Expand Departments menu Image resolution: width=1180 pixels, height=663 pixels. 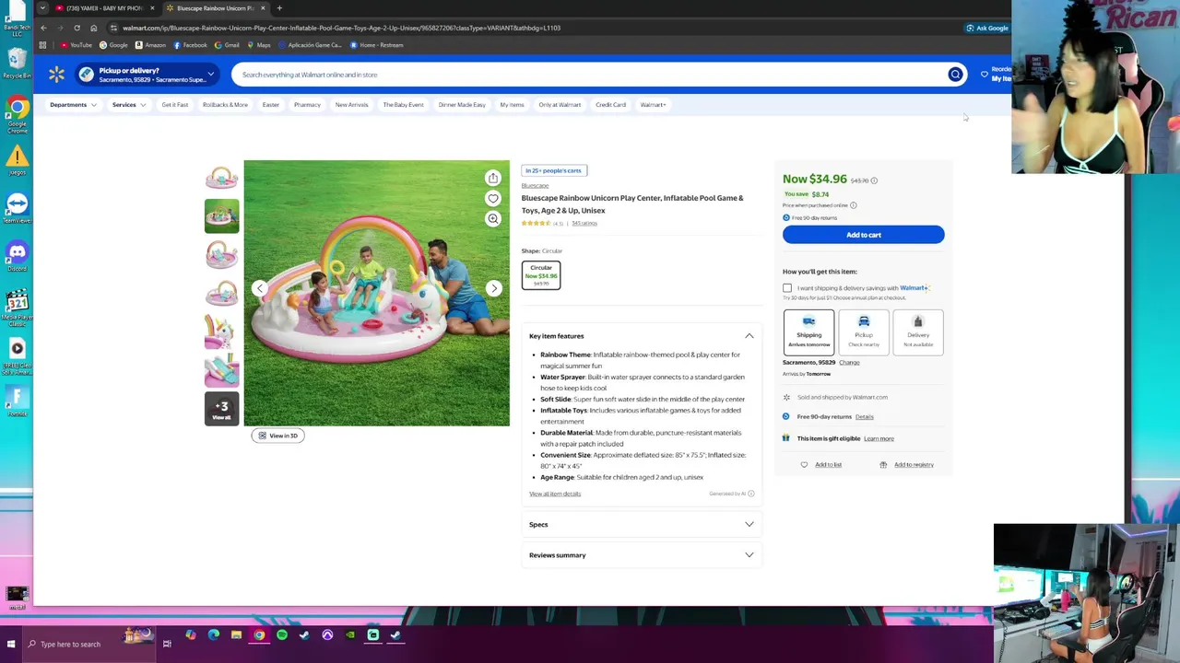[73, 105]
